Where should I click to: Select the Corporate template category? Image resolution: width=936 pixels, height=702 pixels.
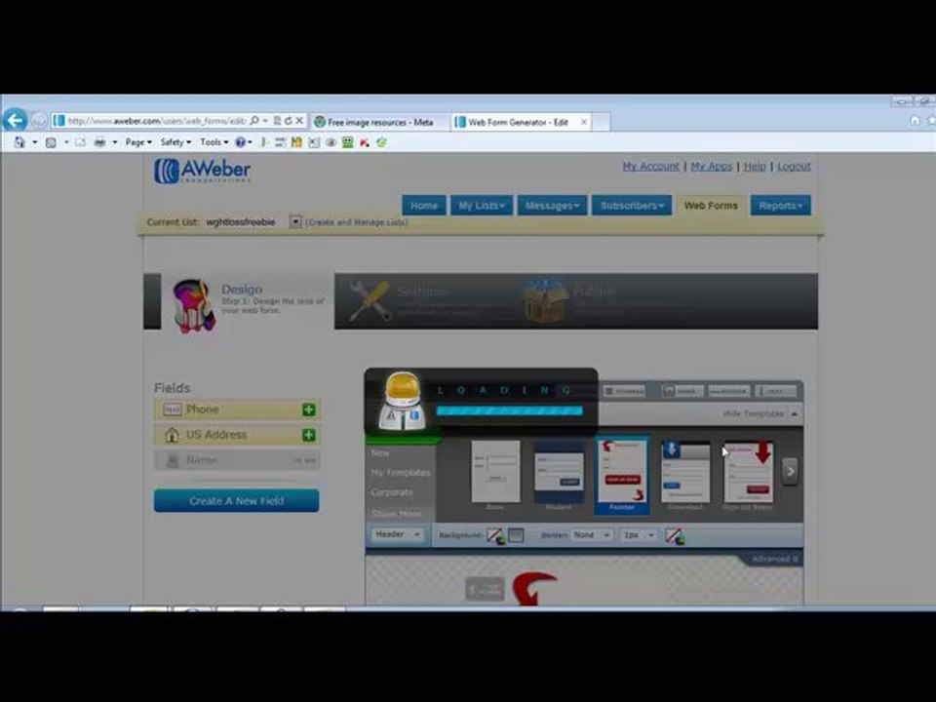392,492
